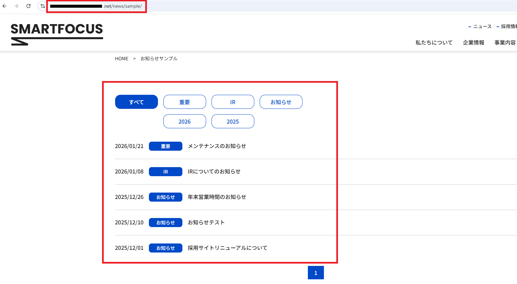Click the browser forward arrow icon
The height and width of the screenshot is (284, 517).
(16, 6)
